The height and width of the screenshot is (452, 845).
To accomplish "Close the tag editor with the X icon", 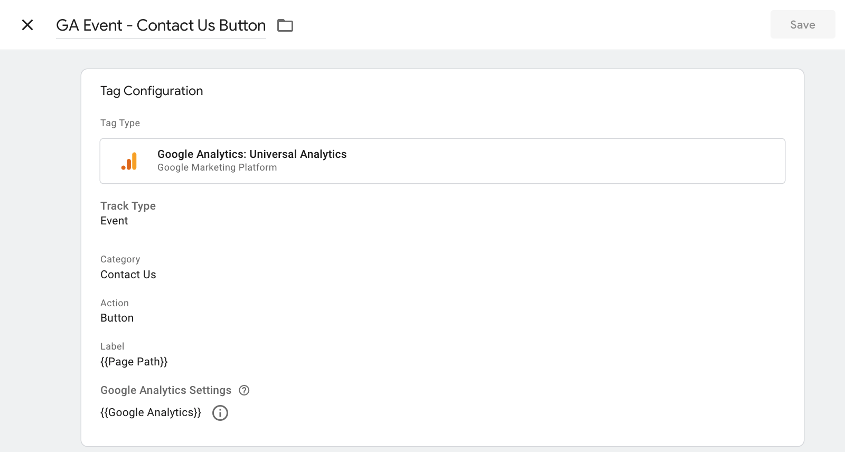I will (x=27, y=25).
